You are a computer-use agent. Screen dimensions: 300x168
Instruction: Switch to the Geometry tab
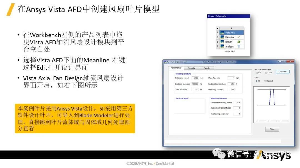tap(191, 68)
